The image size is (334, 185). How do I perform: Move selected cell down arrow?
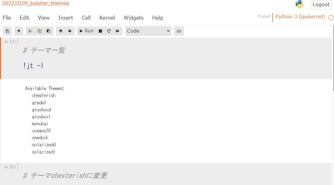(x=70, y=31)
